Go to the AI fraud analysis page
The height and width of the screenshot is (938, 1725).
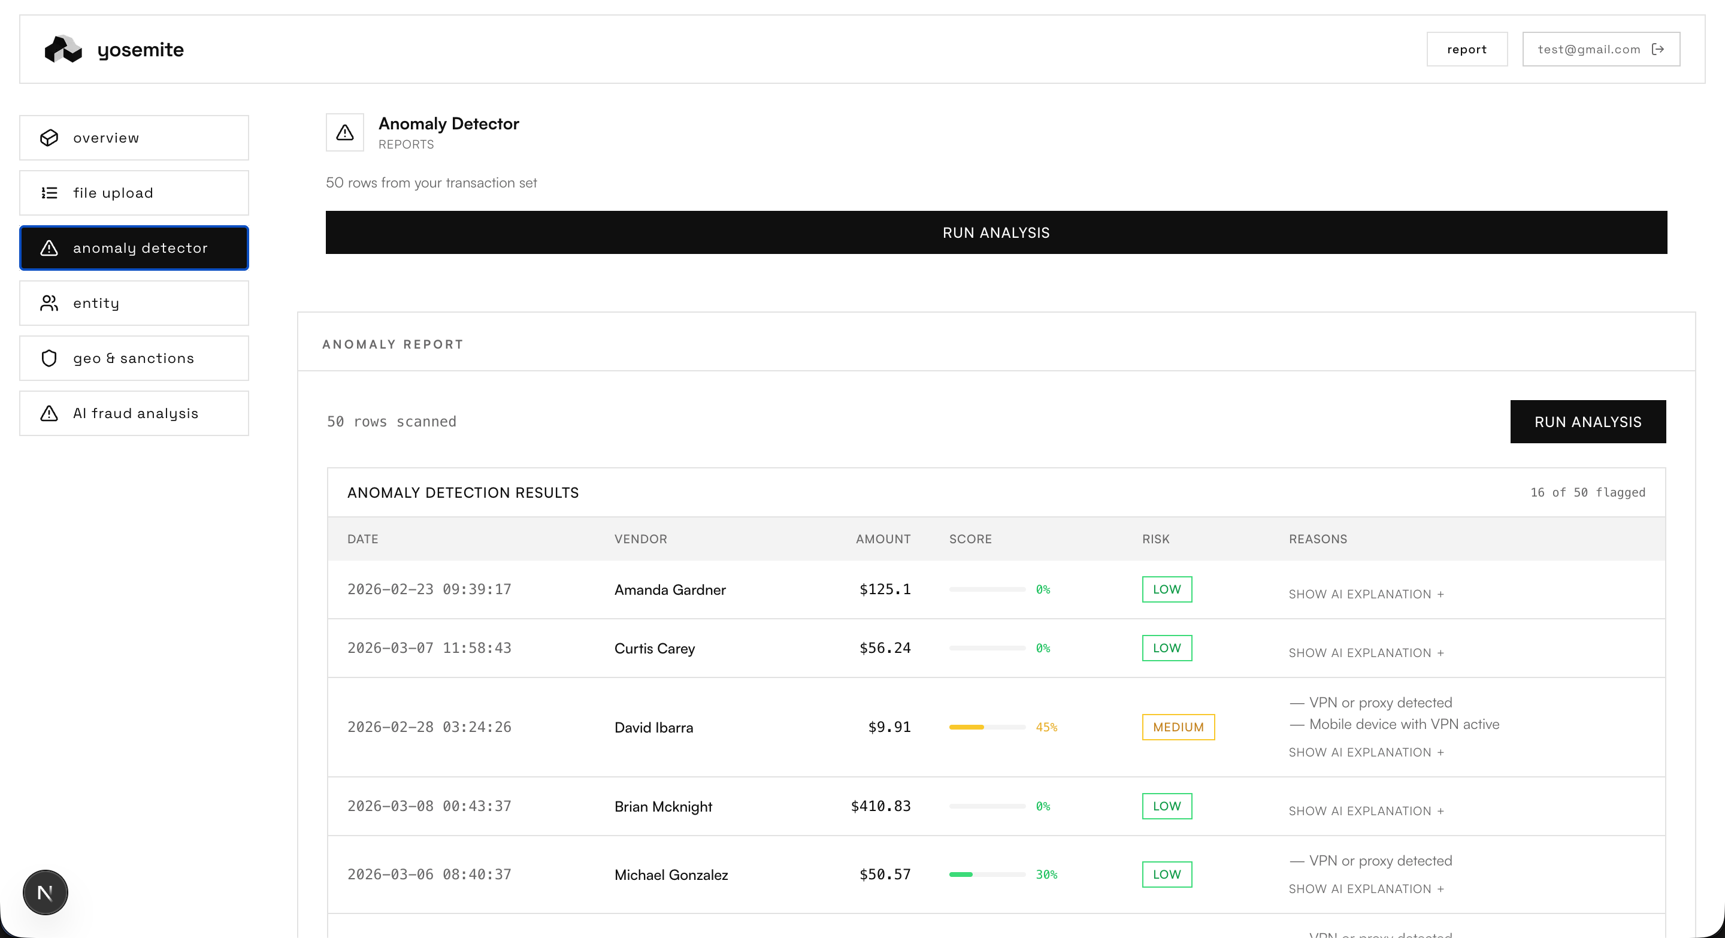tap(134, 413)
